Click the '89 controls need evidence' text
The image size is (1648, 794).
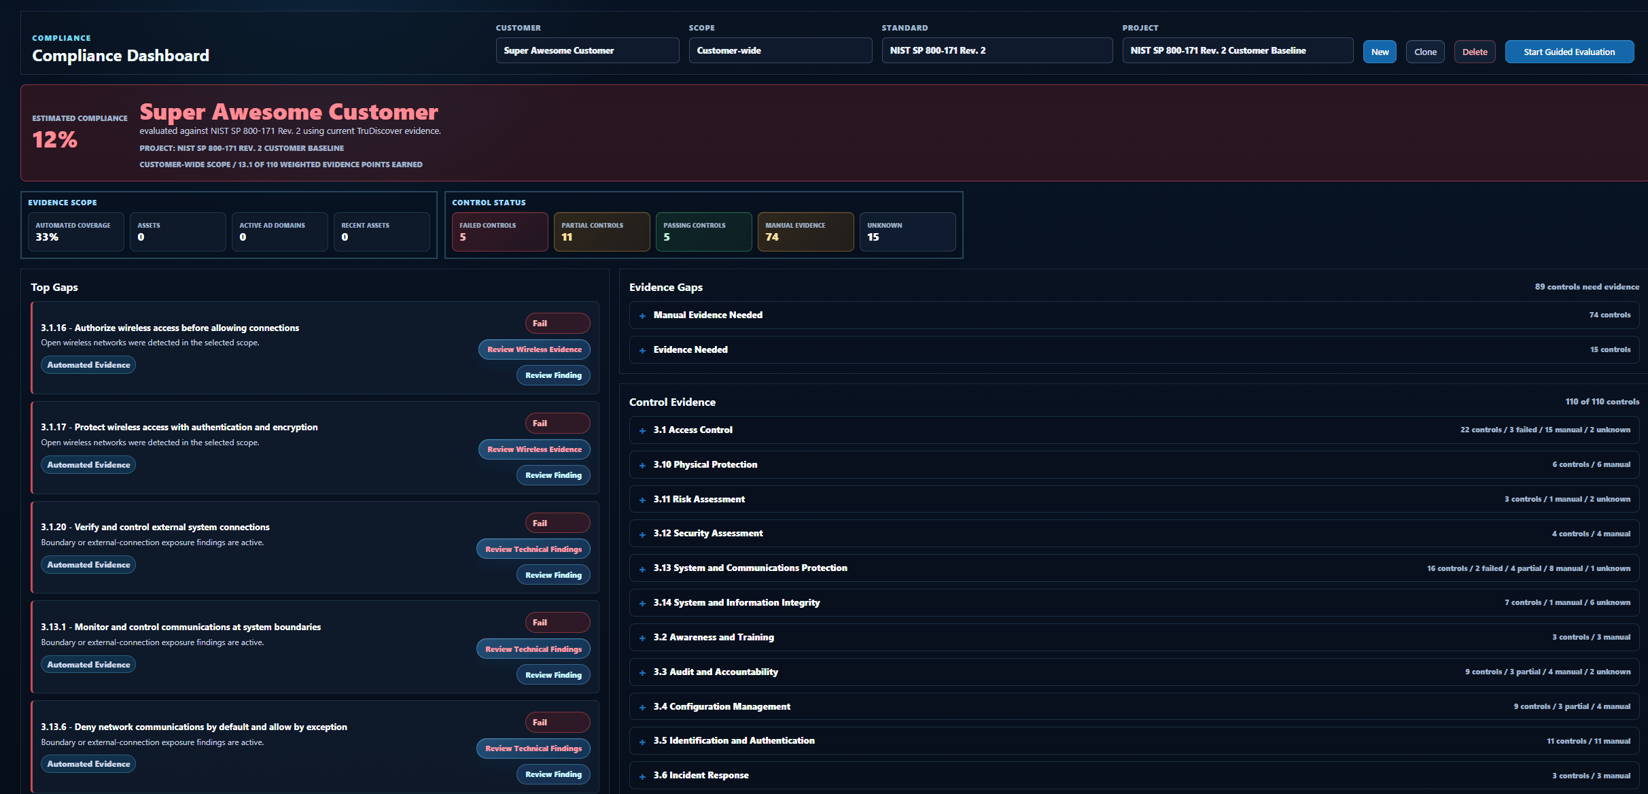click(x=1587, y=287)
